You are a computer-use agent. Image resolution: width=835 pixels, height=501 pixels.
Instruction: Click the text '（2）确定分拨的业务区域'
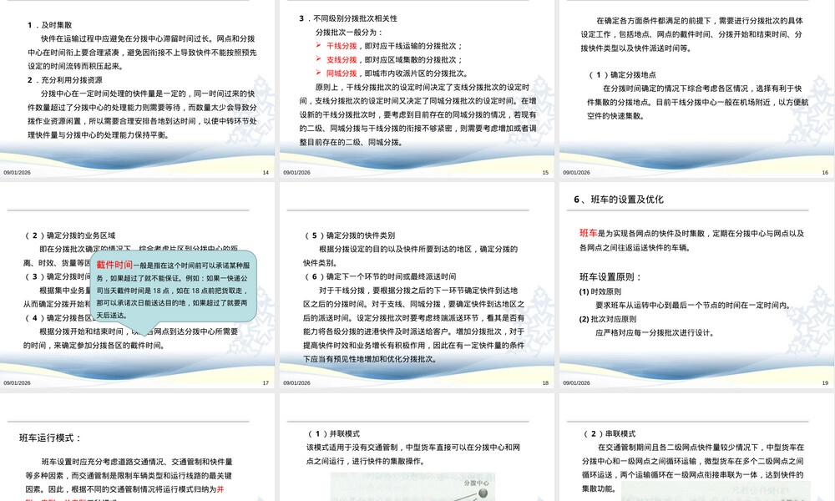[69, 235]
